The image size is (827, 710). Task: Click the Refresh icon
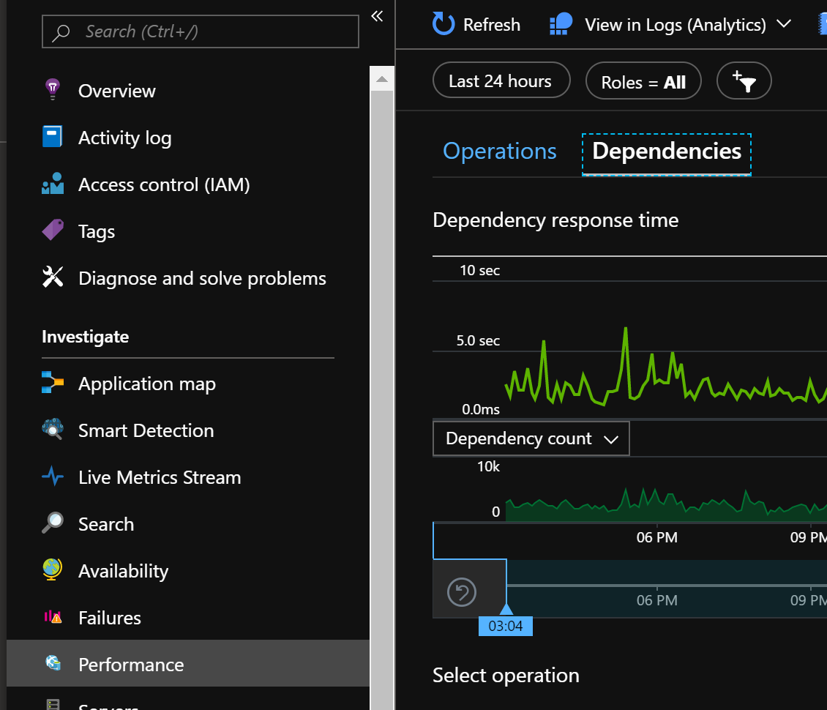[x=442, y=24]
